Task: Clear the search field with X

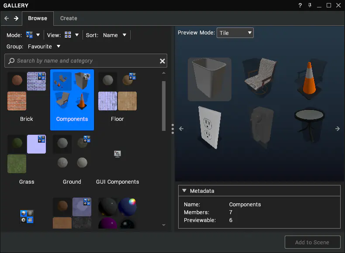Action: pyautogui.click(x=162, y=61)
